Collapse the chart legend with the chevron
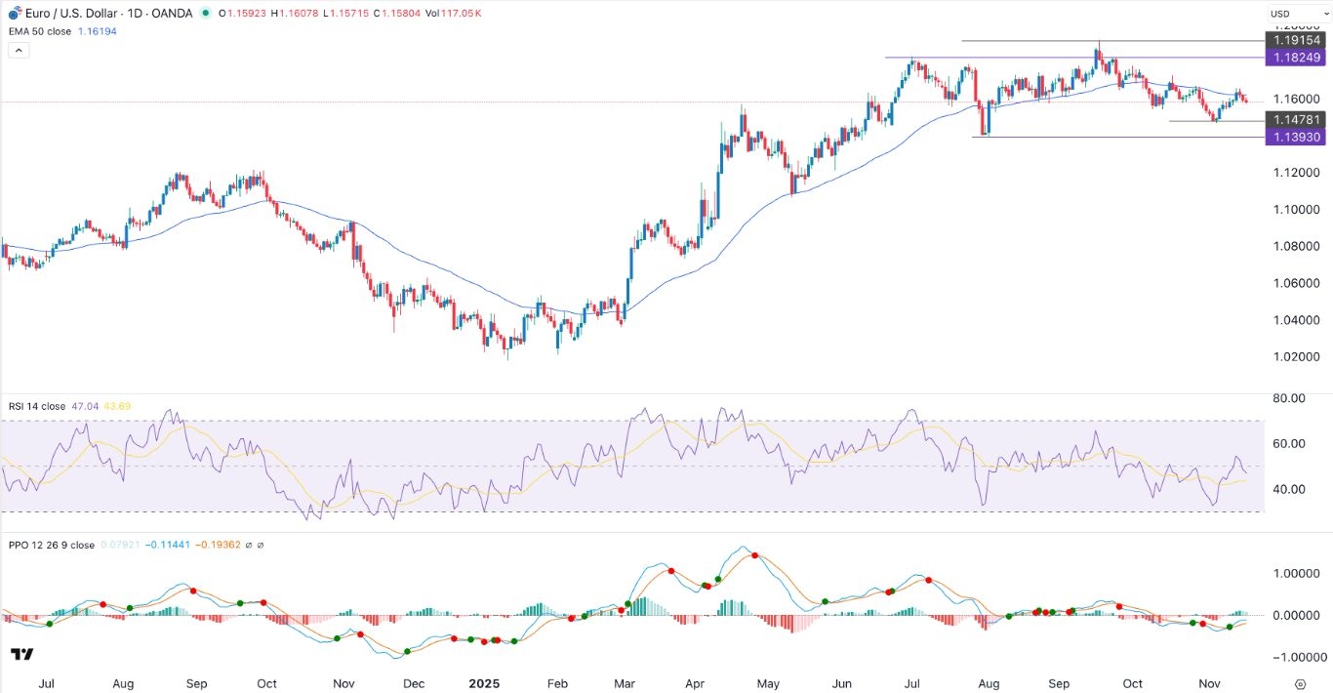This screenshot has width=1333, height=693. [19, 49]
